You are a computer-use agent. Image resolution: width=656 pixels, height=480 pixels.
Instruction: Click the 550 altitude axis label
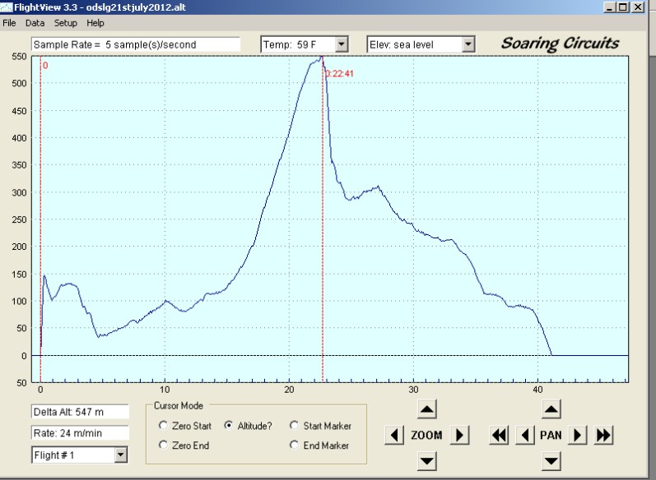point(19,57)
